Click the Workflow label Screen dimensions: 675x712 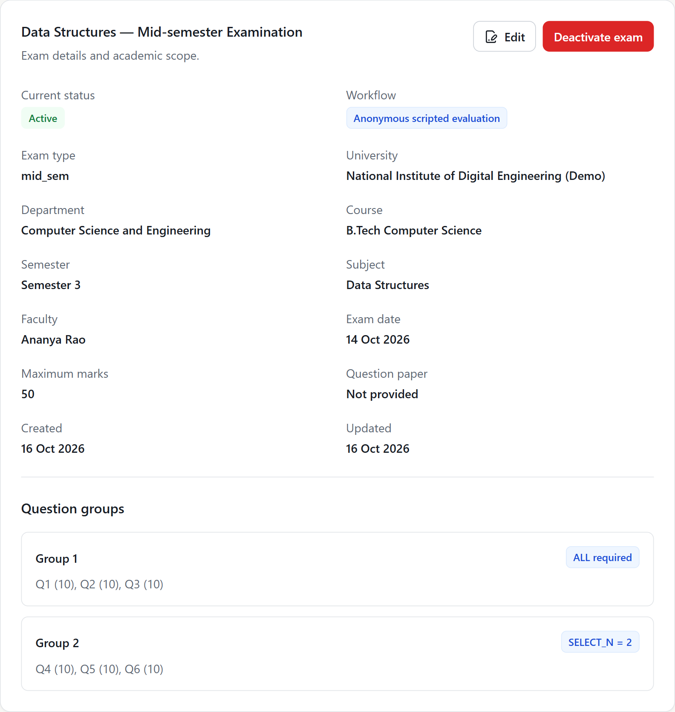coord(371,95)
